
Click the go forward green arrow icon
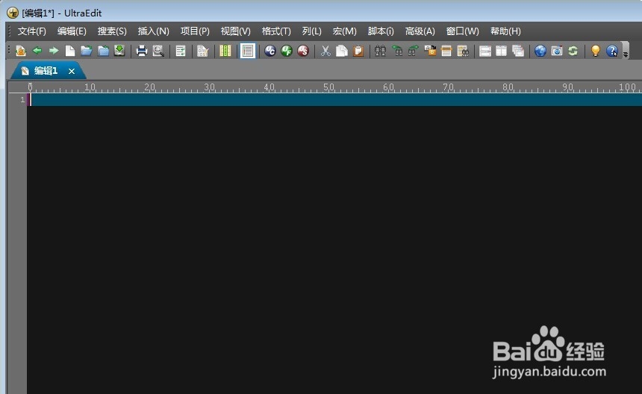(x=54, y=51)
